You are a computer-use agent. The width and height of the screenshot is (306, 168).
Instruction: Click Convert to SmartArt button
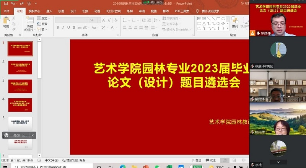[x=178, y=29]
